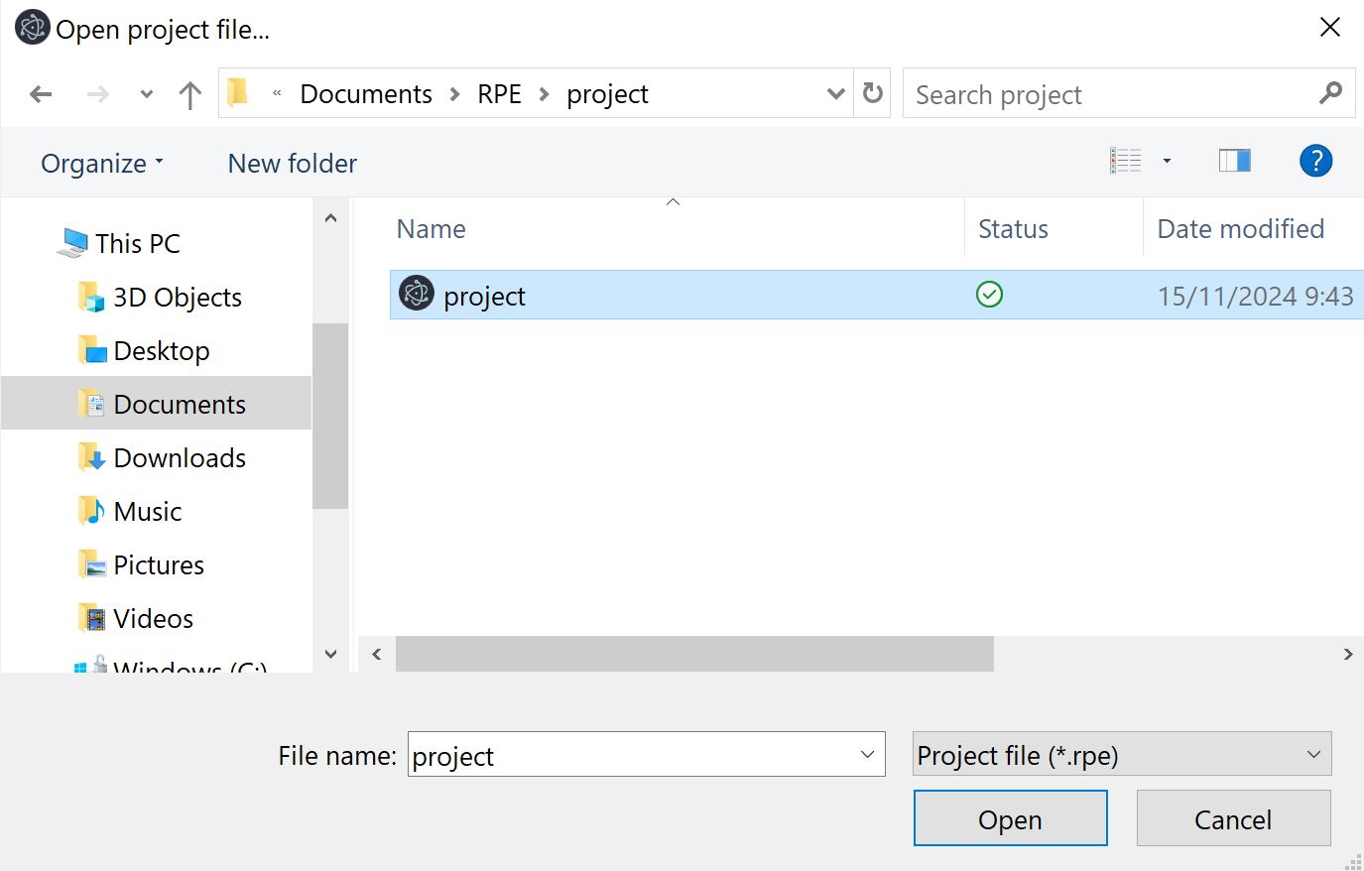
Task: Click sidebar scroll up arrow
Action: coord(330,217)
